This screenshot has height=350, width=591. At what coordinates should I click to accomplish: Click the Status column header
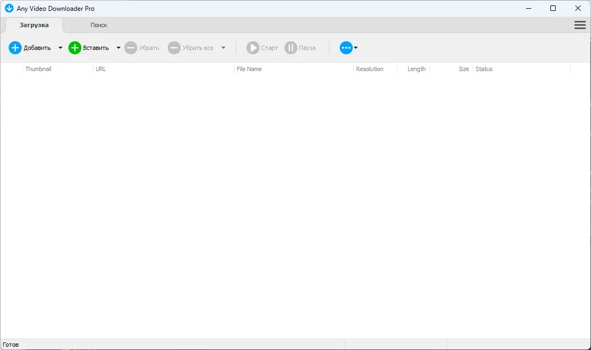(484, 69)
